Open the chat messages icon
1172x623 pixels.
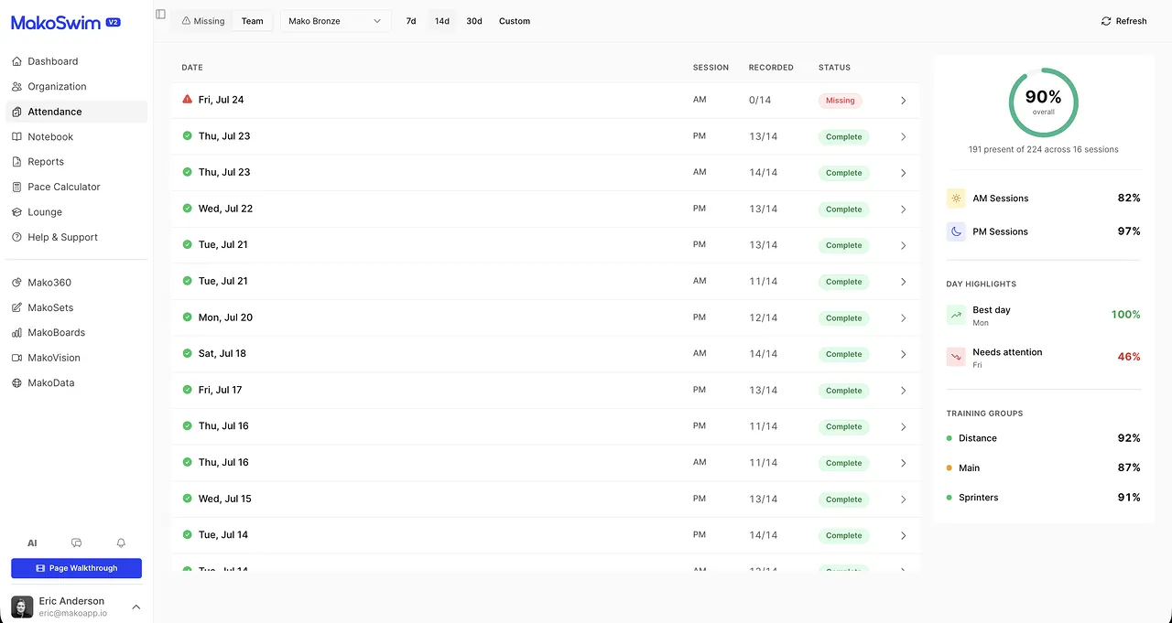(77, 543)
